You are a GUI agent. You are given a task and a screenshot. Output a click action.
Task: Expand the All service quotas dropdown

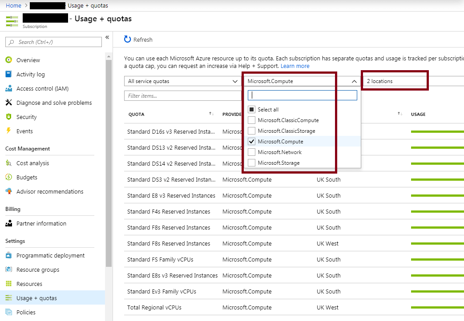182,81
